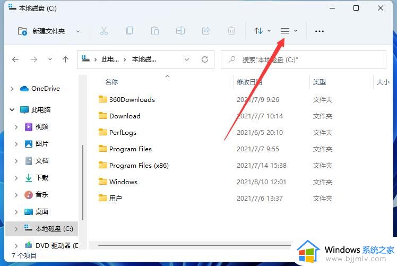The image size is (397, 266).
Task: Expand the 图片 tree node
Action: [16, 144]
